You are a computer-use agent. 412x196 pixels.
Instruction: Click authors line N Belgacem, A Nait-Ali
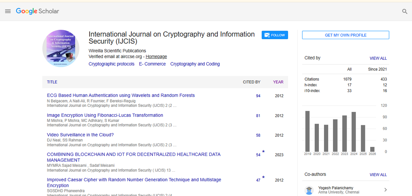[91, 101]
